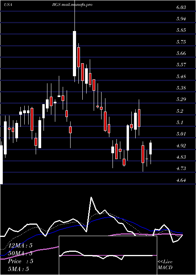This screenshot has width=196, height=275.
Task: Select the tallest white candlestick at the peak
Action: [74, 53]
